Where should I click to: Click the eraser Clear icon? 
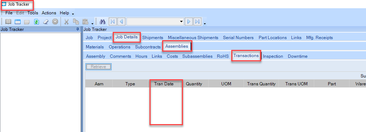pyautogui.click(x=45, y=22)
